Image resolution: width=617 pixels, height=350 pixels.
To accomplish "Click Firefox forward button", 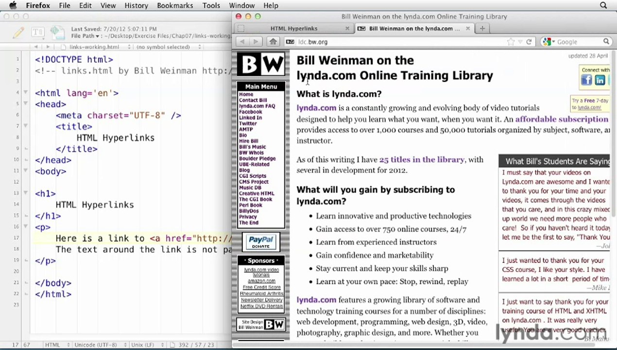I will coord(256,42).
